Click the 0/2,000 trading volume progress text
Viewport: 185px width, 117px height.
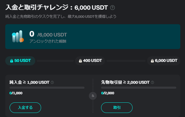pos(108,93)
